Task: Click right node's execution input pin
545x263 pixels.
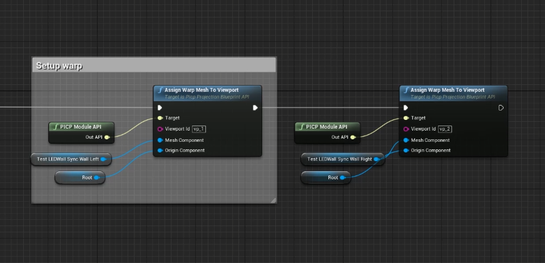Action: [x=405, y=107]
